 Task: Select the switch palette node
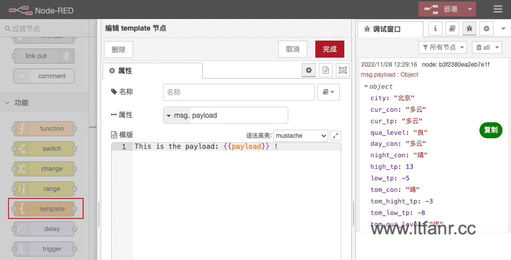[x=44, y=149]
